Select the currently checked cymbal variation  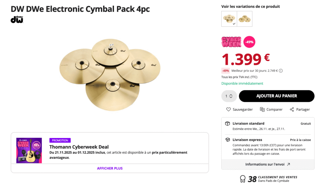(229, 19)
